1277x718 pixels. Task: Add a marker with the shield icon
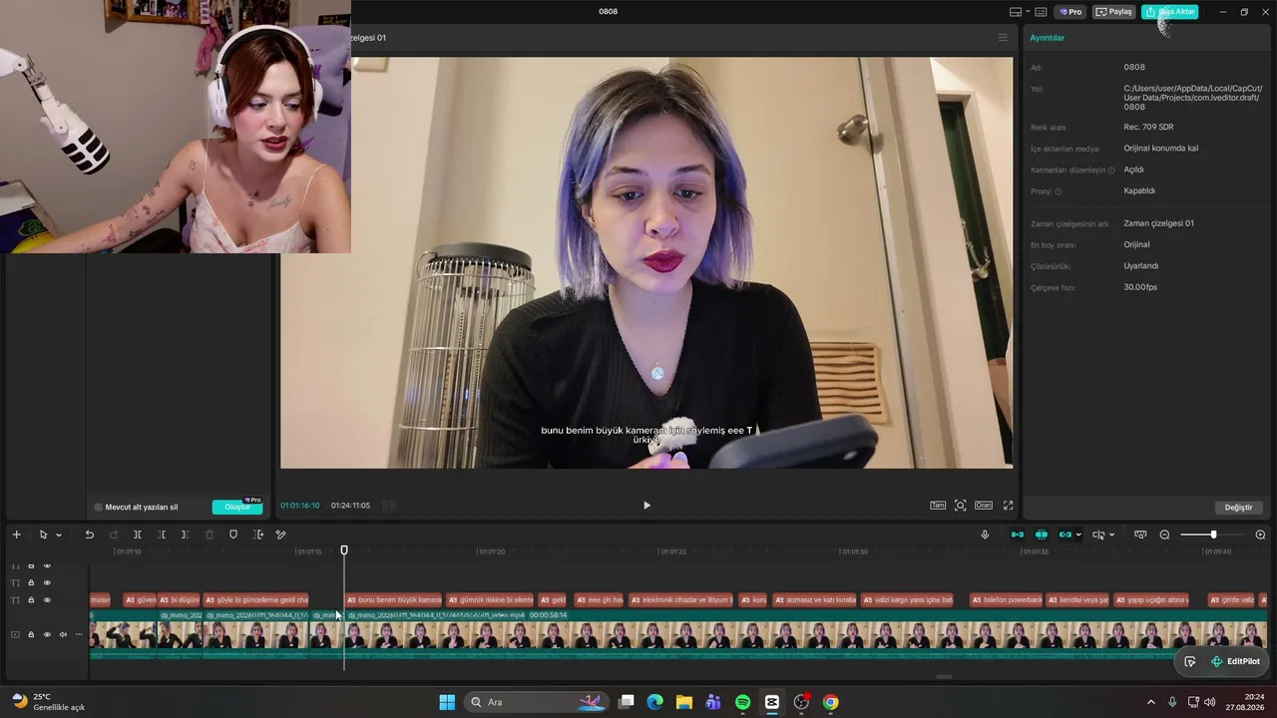233,535
